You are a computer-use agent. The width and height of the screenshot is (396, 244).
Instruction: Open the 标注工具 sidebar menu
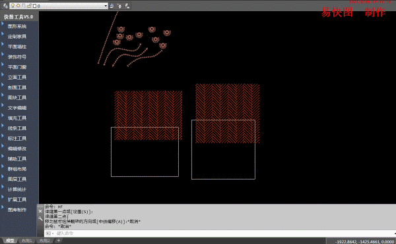(x=17, y=138)
